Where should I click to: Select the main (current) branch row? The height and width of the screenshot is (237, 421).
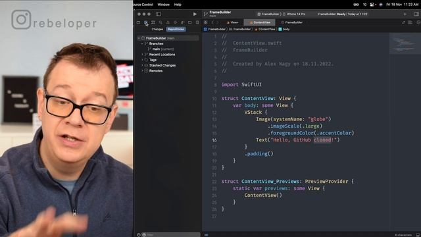pos(168,49)
